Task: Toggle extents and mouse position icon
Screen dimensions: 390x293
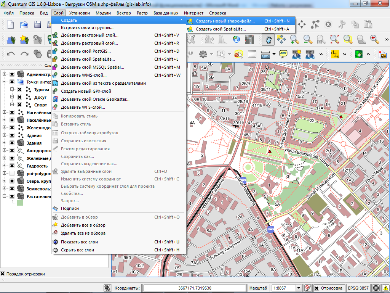Action: [107, 288]
